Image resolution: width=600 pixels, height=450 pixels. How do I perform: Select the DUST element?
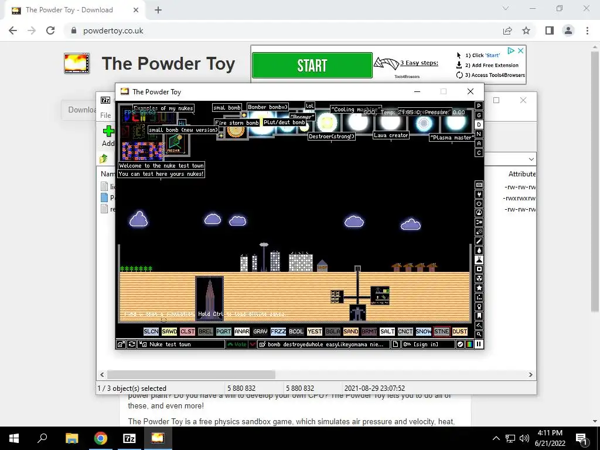tap(459, 332)
